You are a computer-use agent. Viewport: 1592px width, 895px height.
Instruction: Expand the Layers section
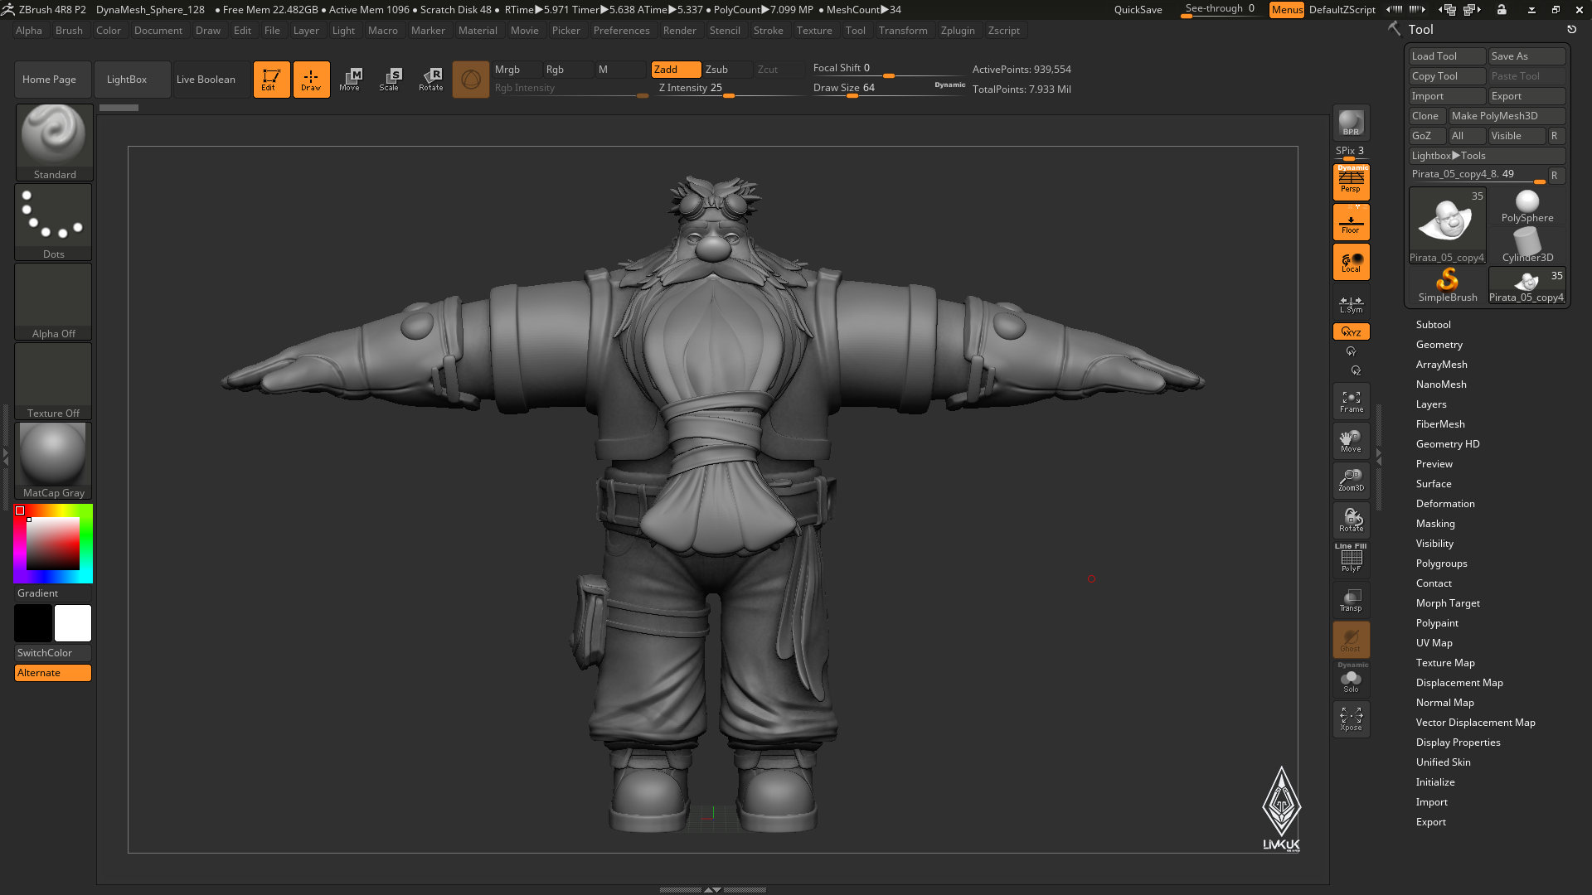click(x=1431, y=404)
